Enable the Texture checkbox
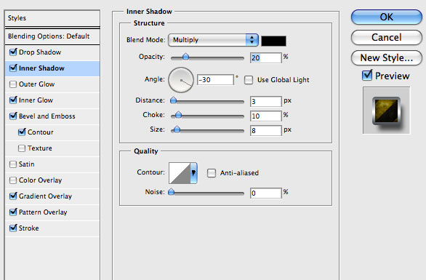The image size is (426, 280). pos(22,148)
